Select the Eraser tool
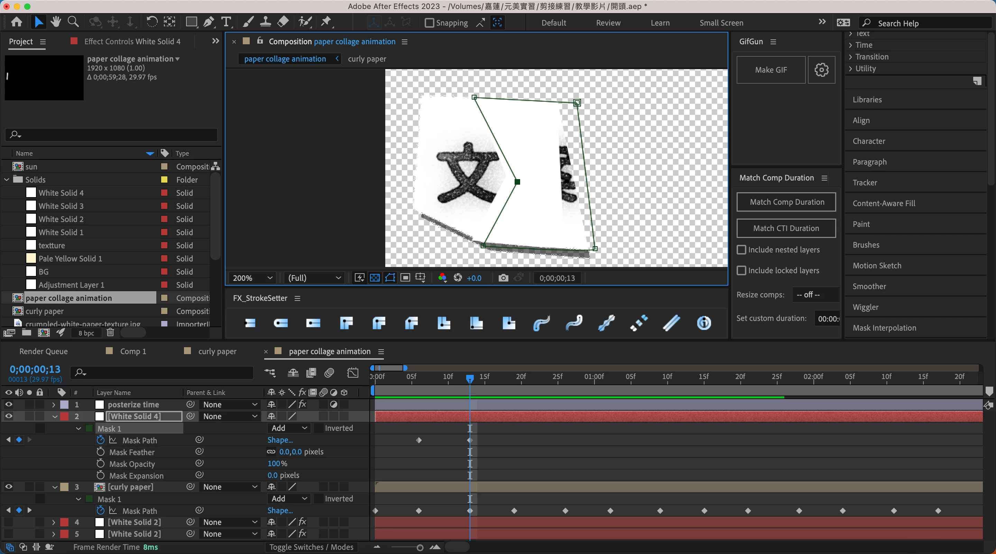This screenshot has height=554, width=996. coord(284,22)
